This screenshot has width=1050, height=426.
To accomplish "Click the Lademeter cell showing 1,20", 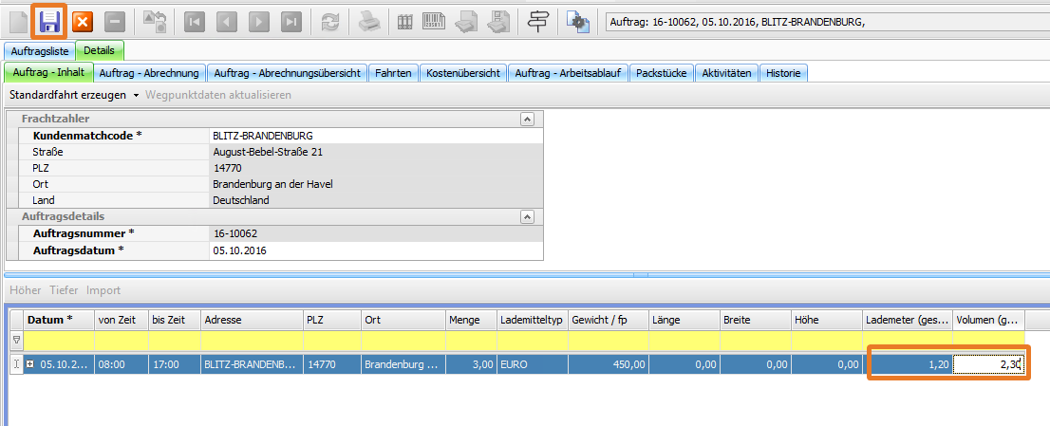I will click(909, 364).
